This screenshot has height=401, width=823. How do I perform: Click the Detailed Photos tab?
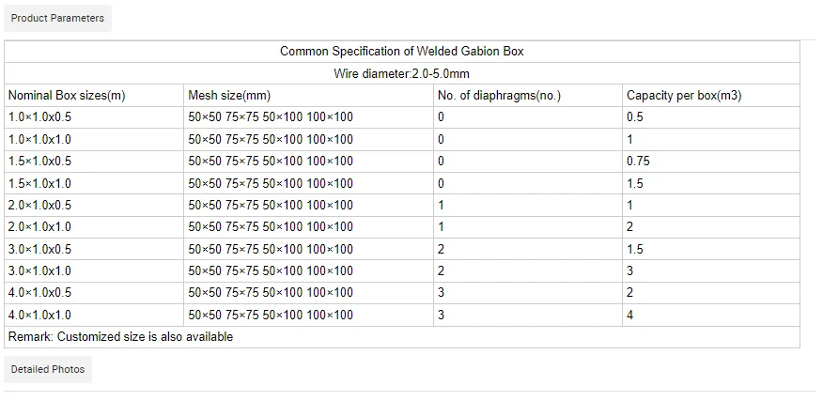48,369
